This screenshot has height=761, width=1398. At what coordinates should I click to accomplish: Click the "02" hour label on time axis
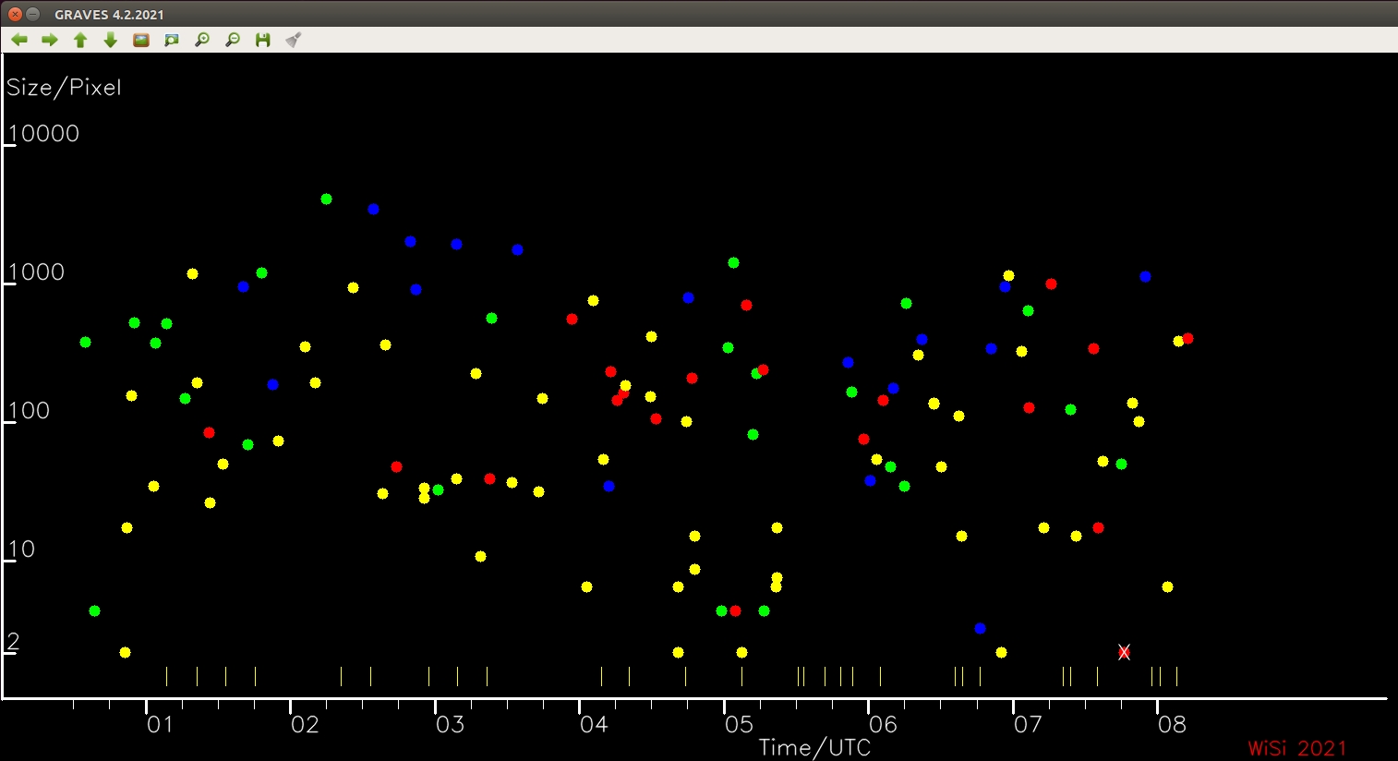click(x=305, y=724)
